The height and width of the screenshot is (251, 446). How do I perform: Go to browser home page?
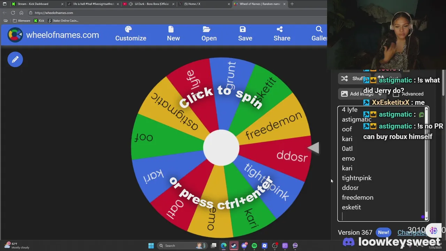pos(21,13)
